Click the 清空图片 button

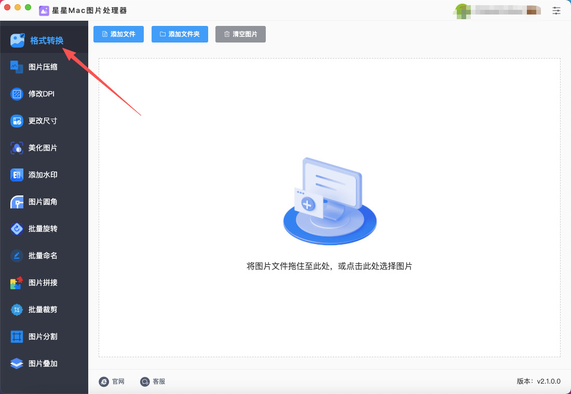[x=240, y=34]
